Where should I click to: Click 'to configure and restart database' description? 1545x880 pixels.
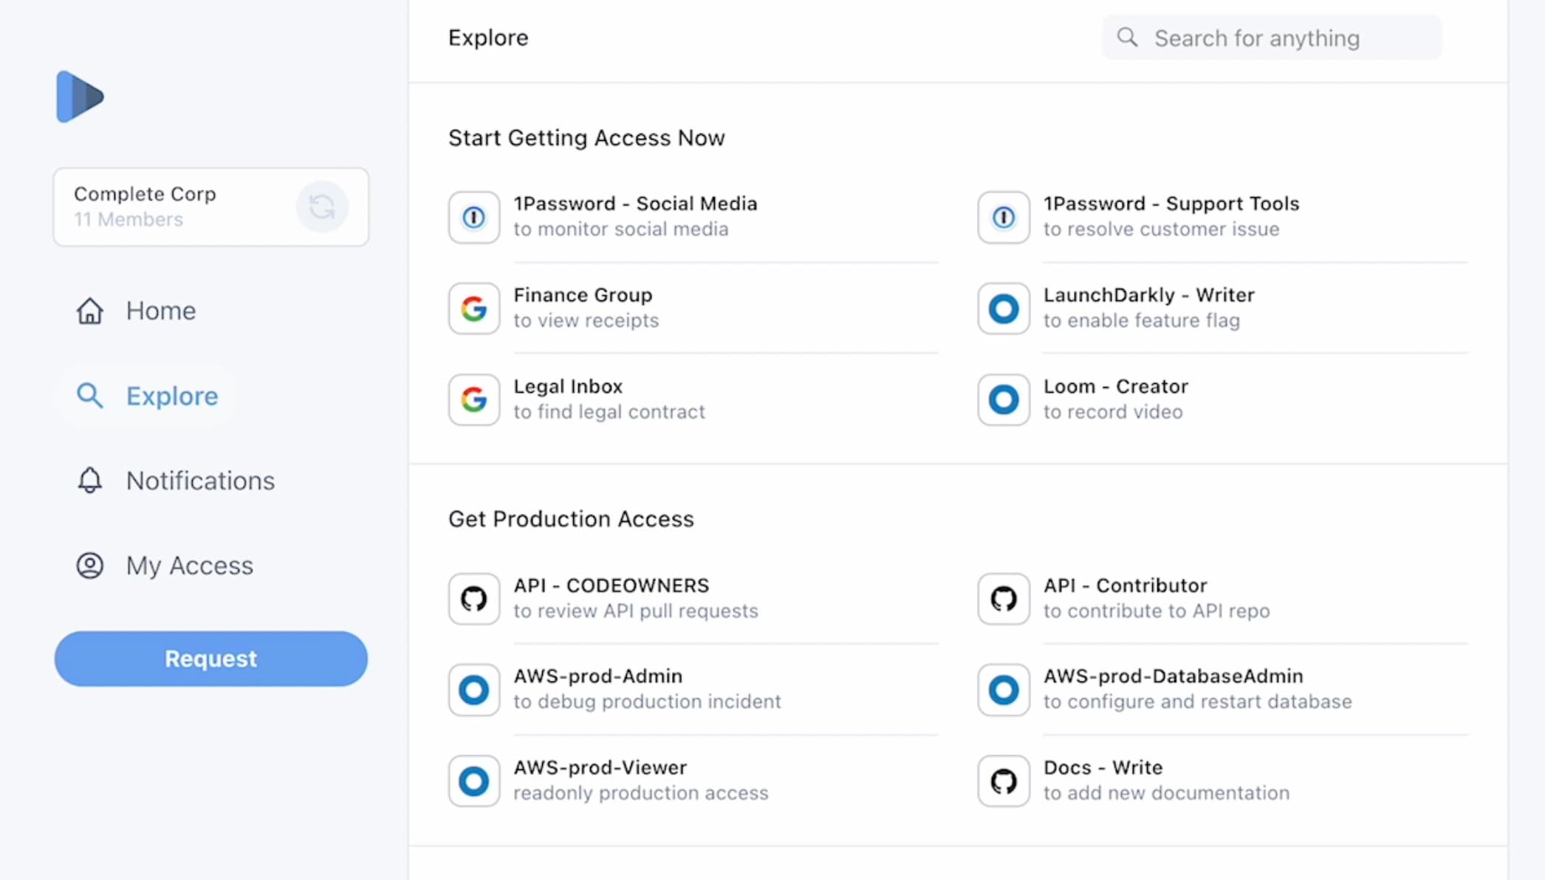click(1198, 702)
